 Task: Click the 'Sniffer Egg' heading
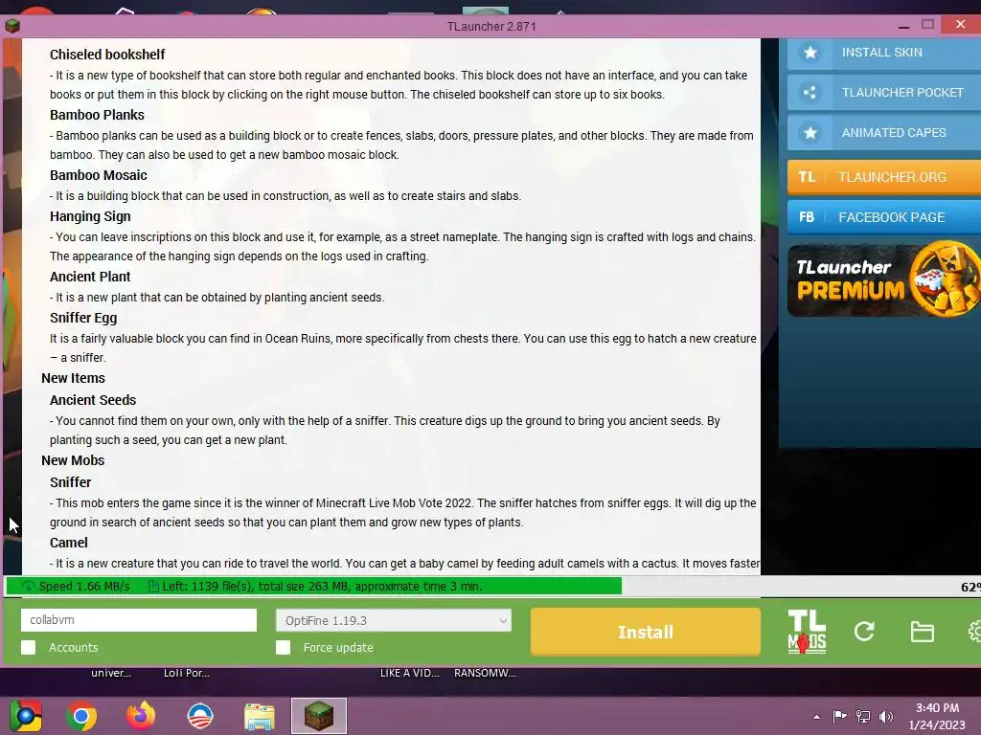coord(83,318)
